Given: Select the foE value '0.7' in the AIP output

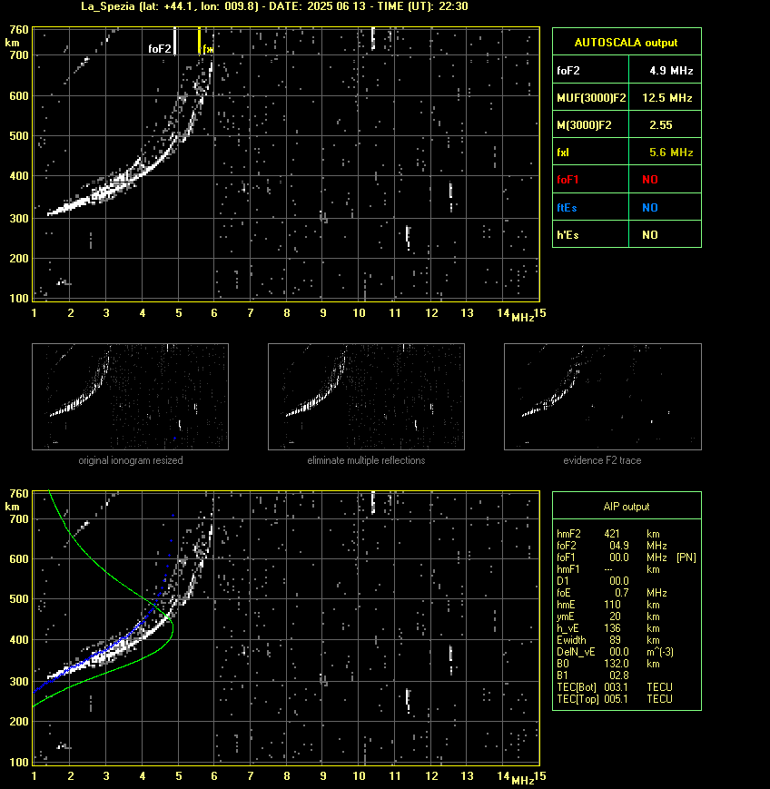Looking at the screenshot, I should point(621,593).
